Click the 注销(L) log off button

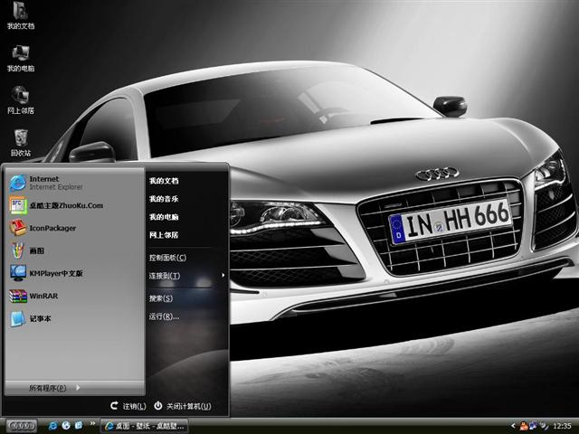128,406
